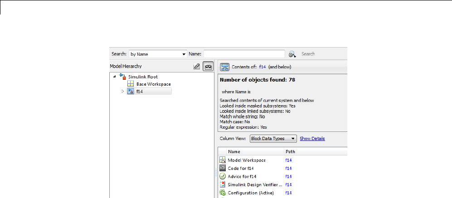Viewport: 452px width, 198px height.
Task: Click the Simulink Design Verifier icon
Action: pos(222,184)
